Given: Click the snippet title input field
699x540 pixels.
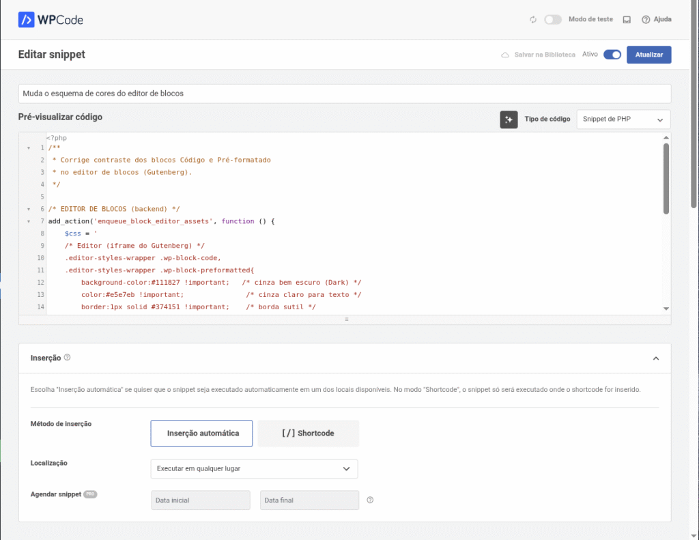Looking at the screenshot, I should [x=344, y=94].
